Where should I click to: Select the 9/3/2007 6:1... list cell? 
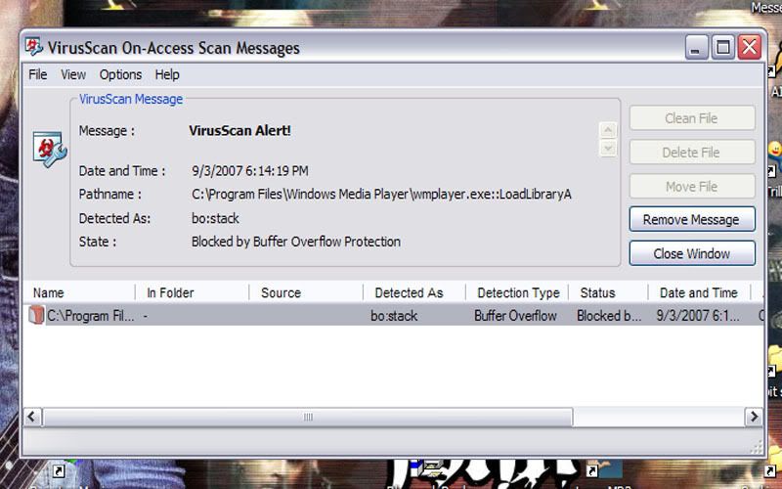point(698,316)
